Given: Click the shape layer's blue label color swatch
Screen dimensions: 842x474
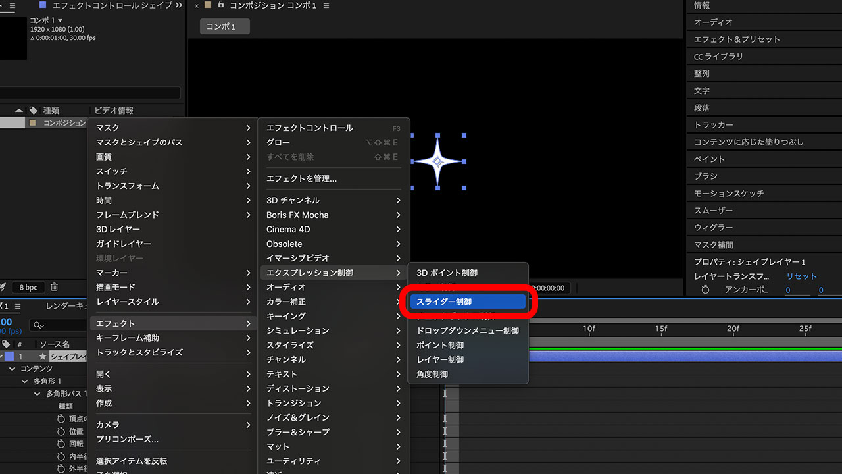Looking at the screenshot, I should pyautogui.click(x=9, y=356).
